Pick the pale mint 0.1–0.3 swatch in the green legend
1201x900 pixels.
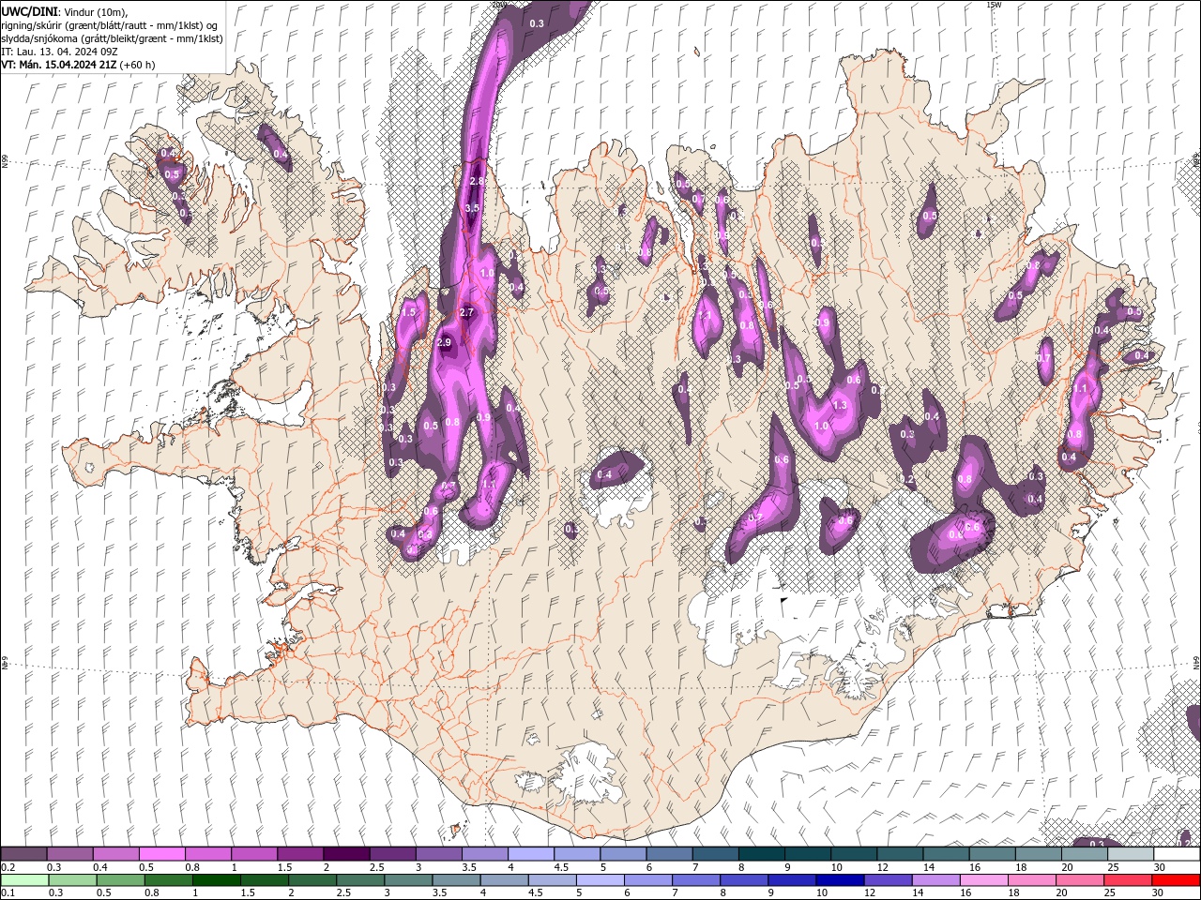coord(24,880)
